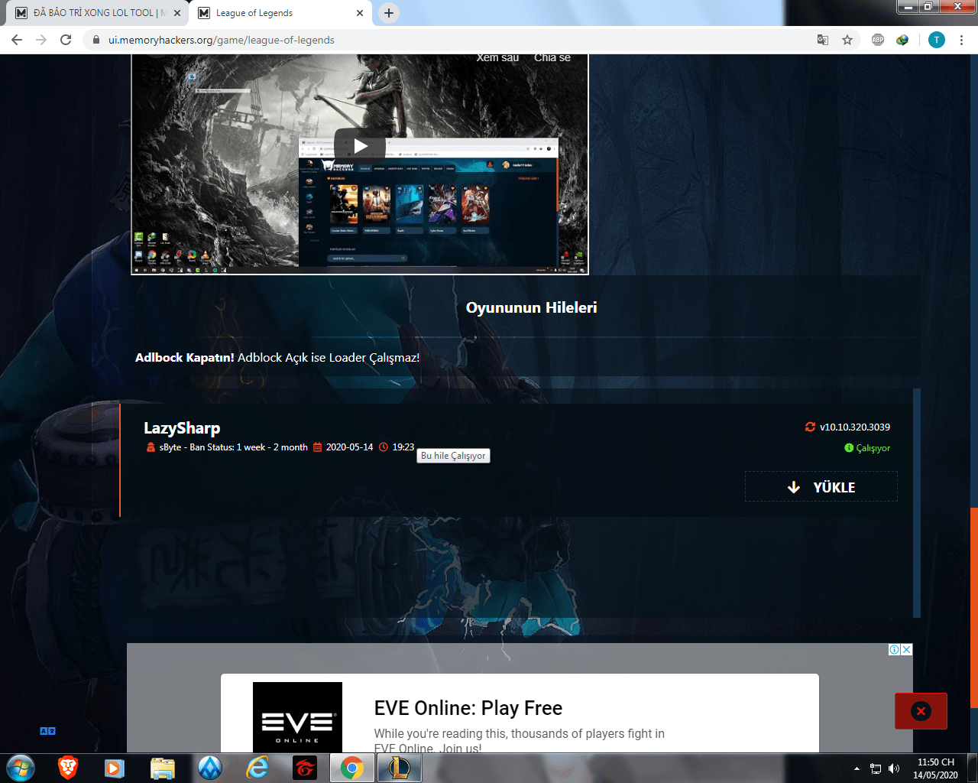
Task: Go forward to the next page
Action: pos(41,40)
